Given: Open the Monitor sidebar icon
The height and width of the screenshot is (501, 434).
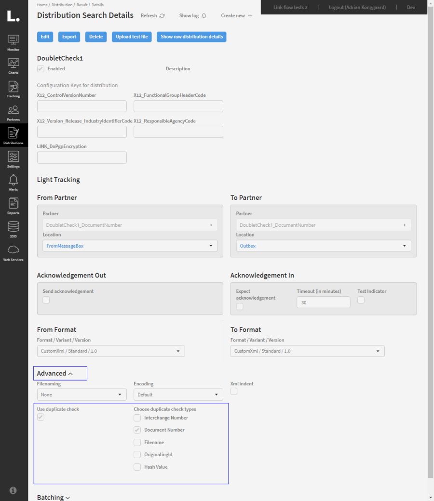Looking at the screenshot, I should click(14, 41).
